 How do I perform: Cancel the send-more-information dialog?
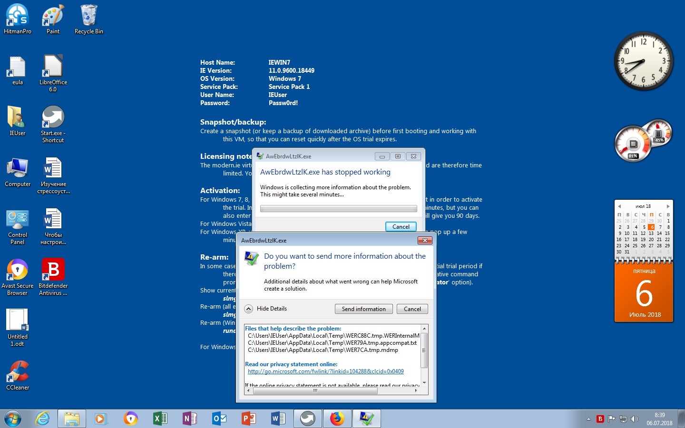coord(412,309)
